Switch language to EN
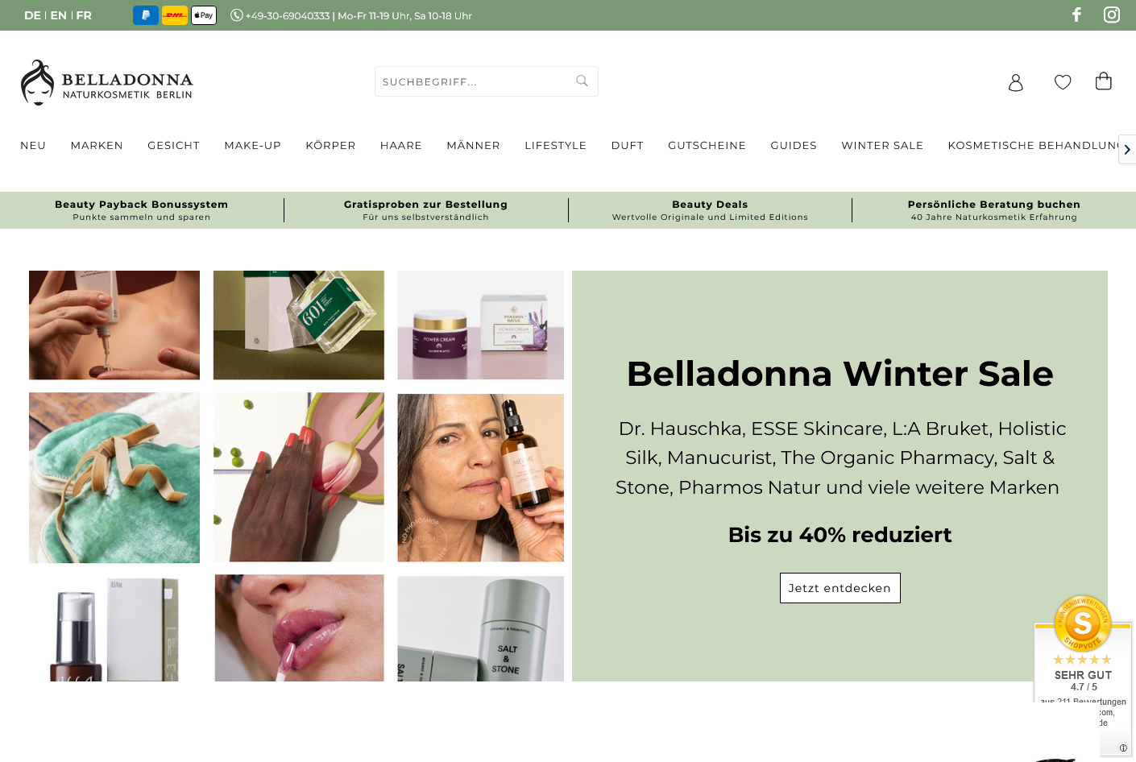Screen dimensions: 1136x762 (59, 15)
